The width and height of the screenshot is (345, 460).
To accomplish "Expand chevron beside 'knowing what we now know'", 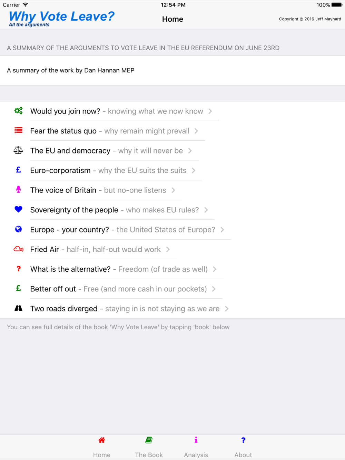I will click(x=210, y=111).
